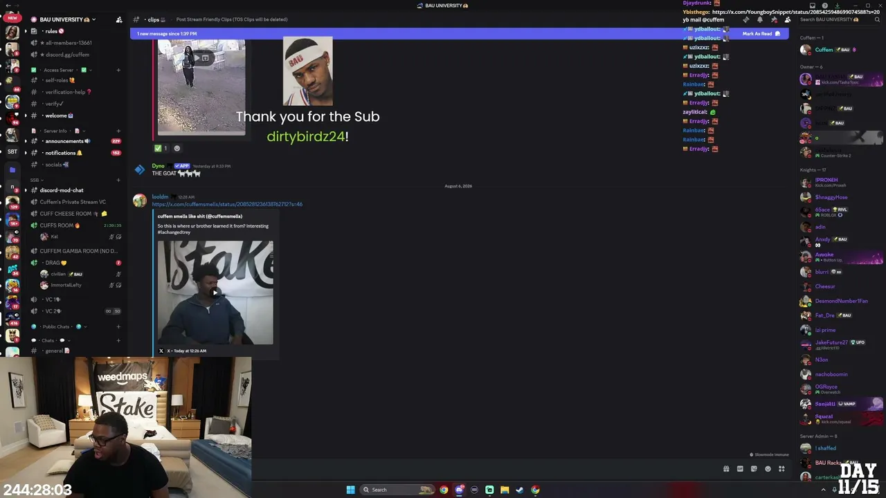The height and width of the screenshot is (498, 886).
Task: Open the BAU UNIVERSITY server dropdown menu
Action: [67, 19]
